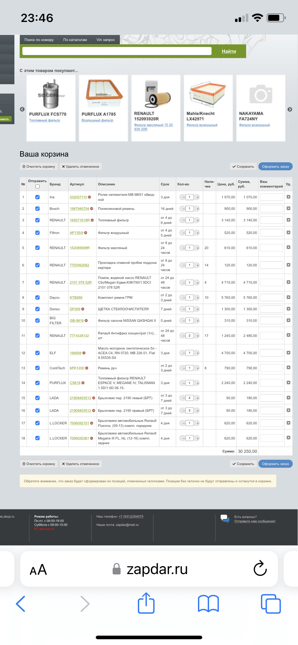Call phone number +7 (931)2304575 link
This screenshot has height=645, width=298.
(131, 517)
